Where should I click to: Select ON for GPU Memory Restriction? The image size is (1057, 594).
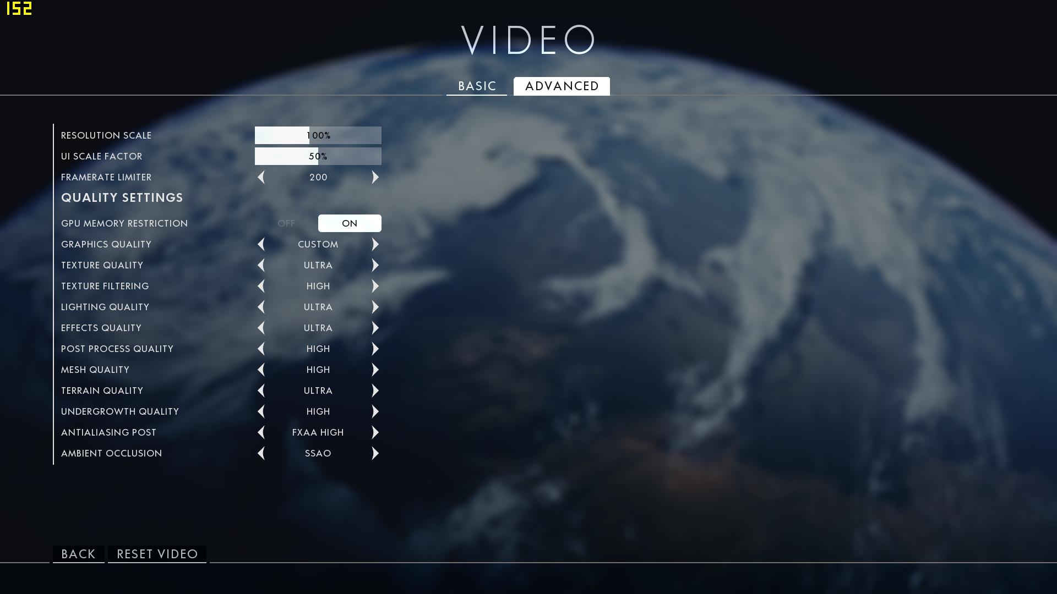click(x=350, y=223)
